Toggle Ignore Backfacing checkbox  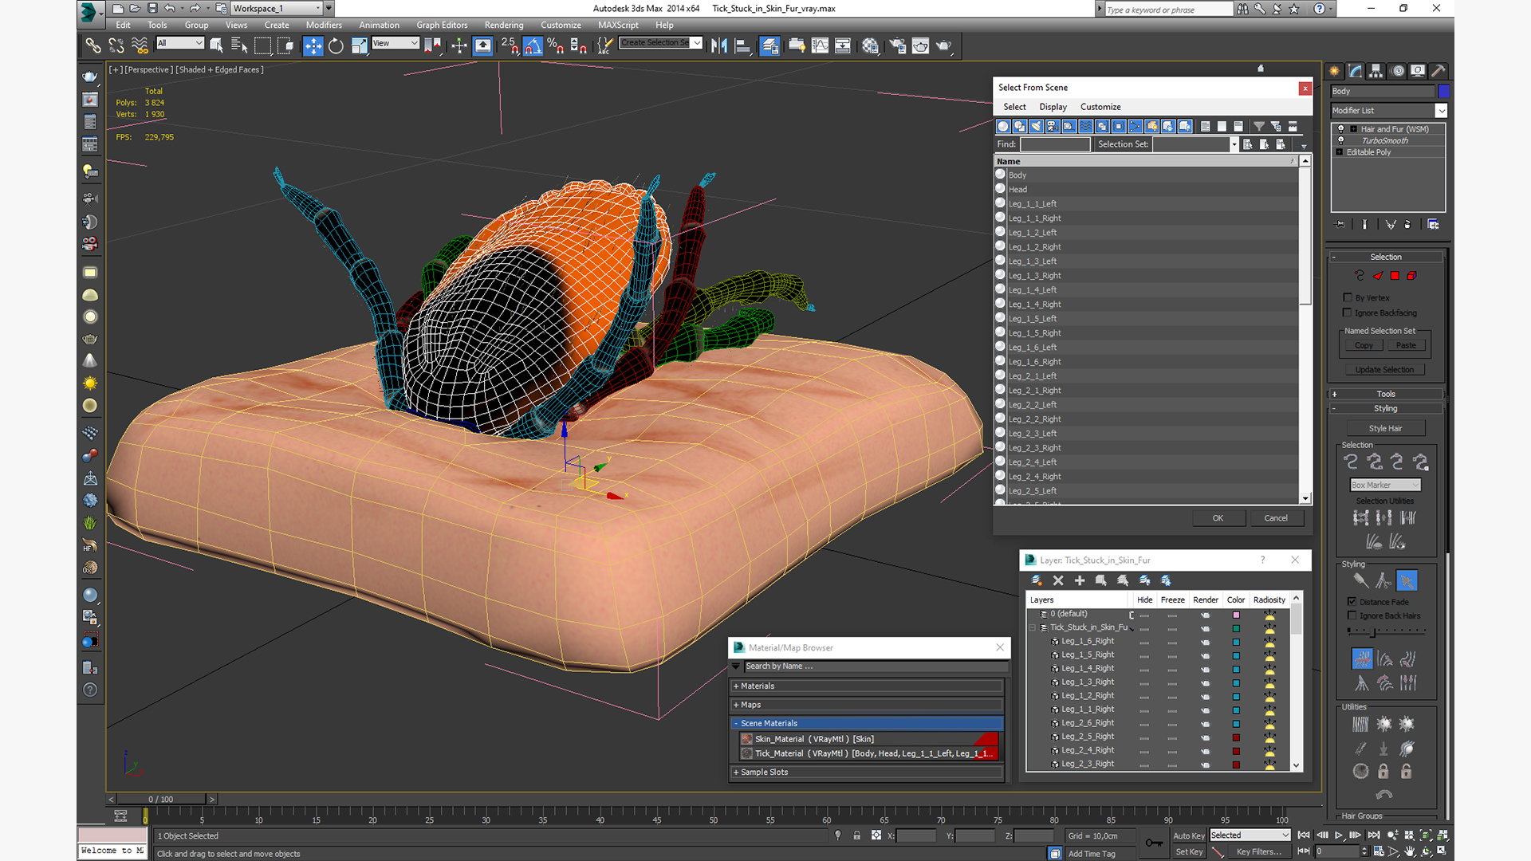click(1348, 313)
